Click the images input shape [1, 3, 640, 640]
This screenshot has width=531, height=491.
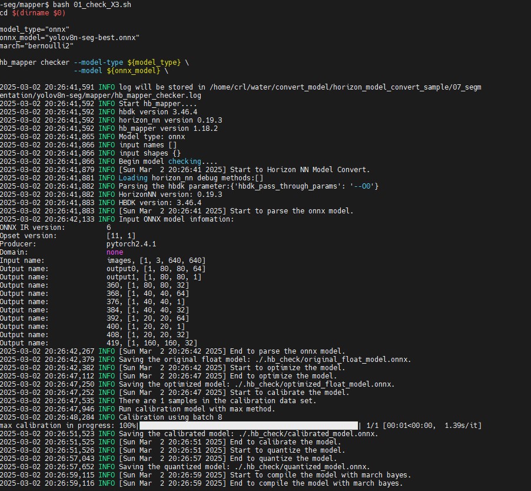tap(156, 260)
